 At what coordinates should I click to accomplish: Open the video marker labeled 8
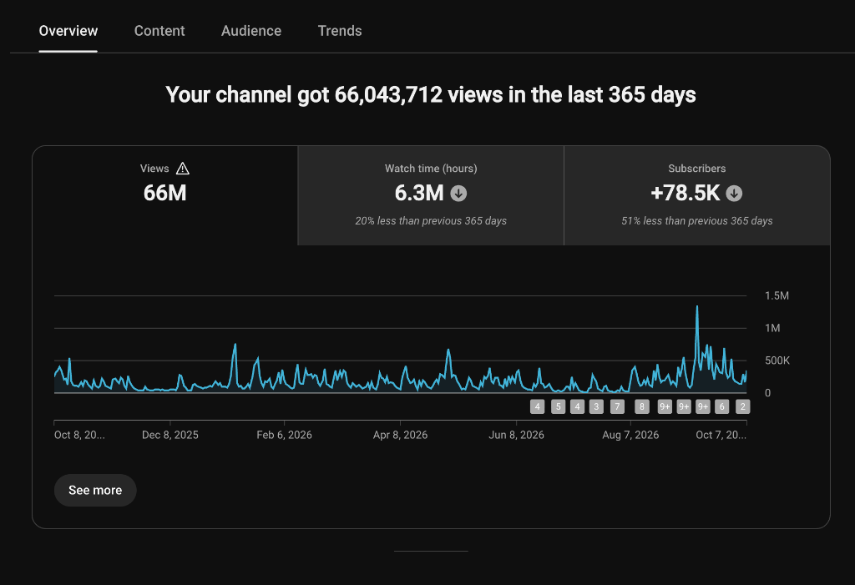(x=642, y=406)
